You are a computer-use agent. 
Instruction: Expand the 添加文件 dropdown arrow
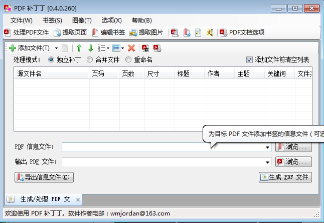point(56,48)
